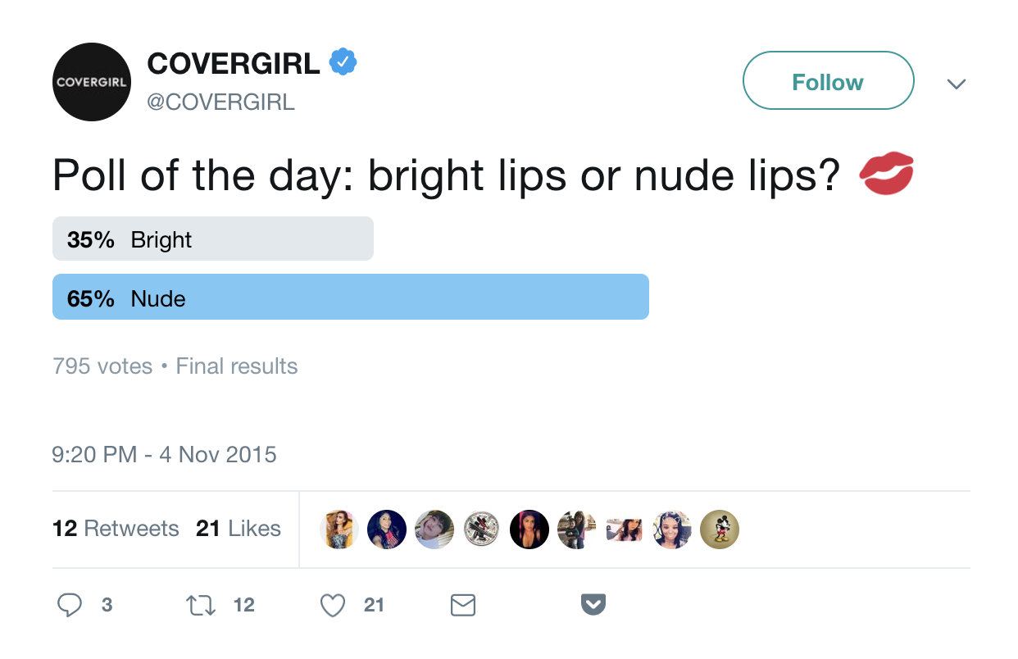This screenshot has height=659, width=1018.
Task: Click the COVERGIRL display name
Action: click(x=233, y=62)
